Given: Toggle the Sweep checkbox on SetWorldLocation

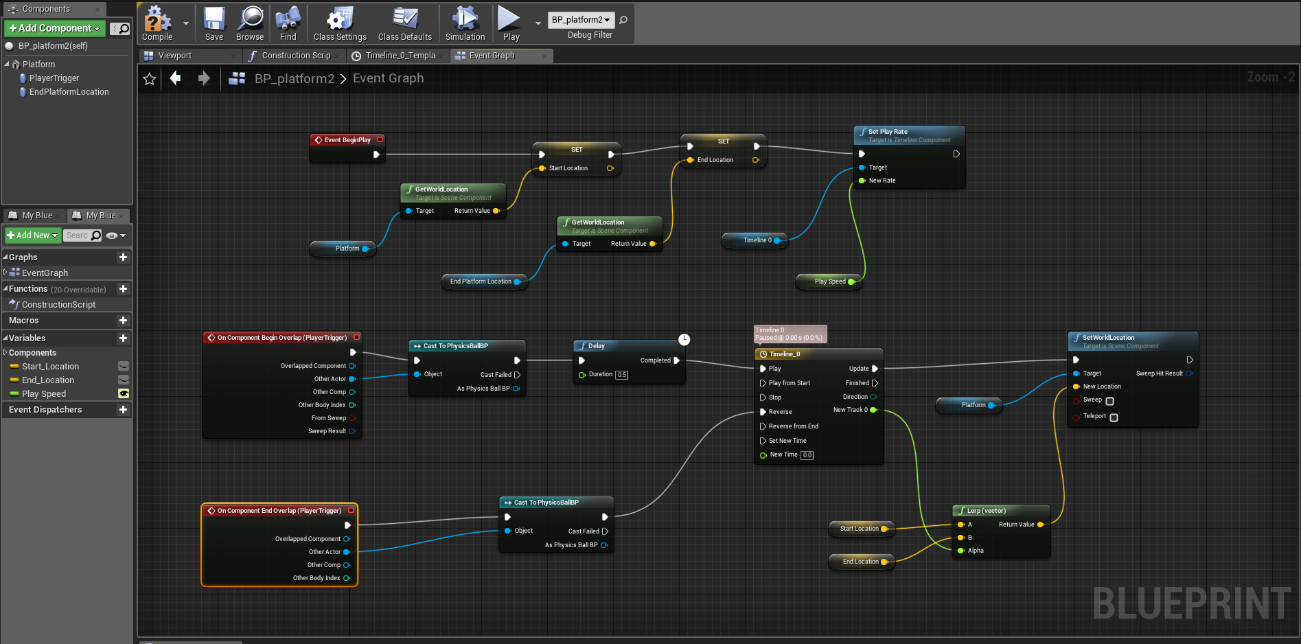Looking at the screenshot, I should coord(1110,401).
